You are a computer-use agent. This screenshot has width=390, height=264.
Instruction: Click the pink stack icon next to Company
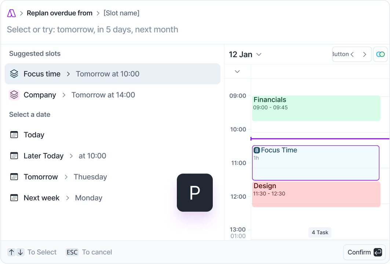point(14,94)
